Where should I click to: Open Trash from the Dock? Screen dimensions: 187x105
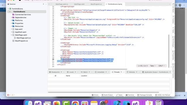[158, 103]
